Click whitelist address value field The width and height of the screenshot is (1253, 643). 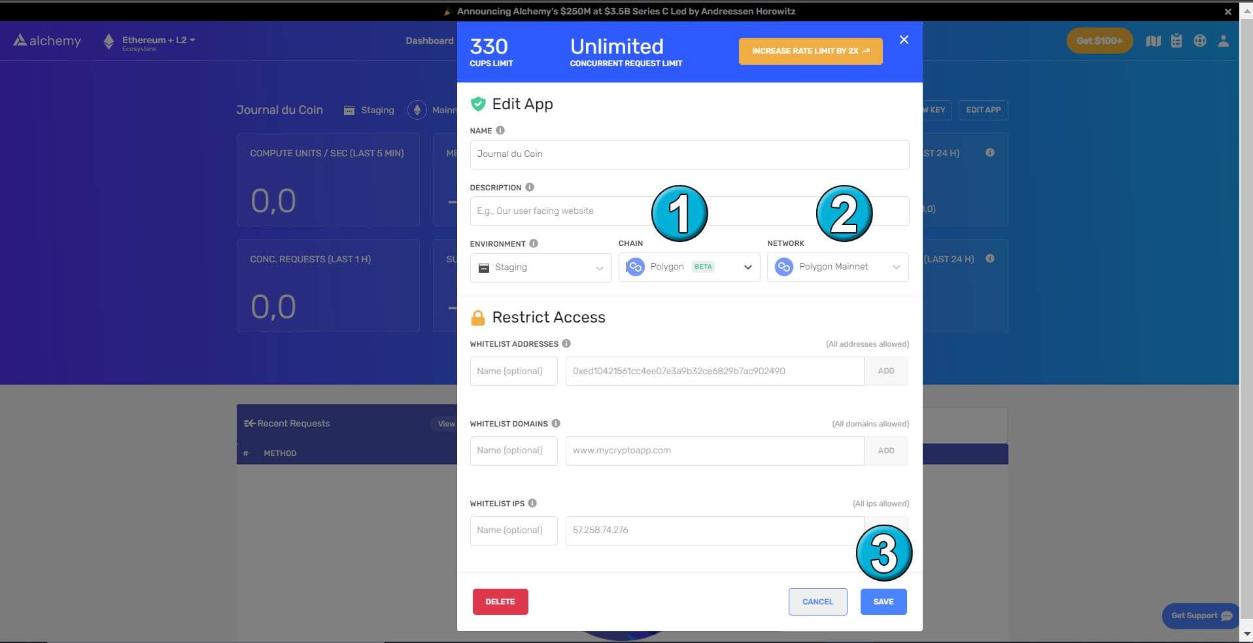715,371
